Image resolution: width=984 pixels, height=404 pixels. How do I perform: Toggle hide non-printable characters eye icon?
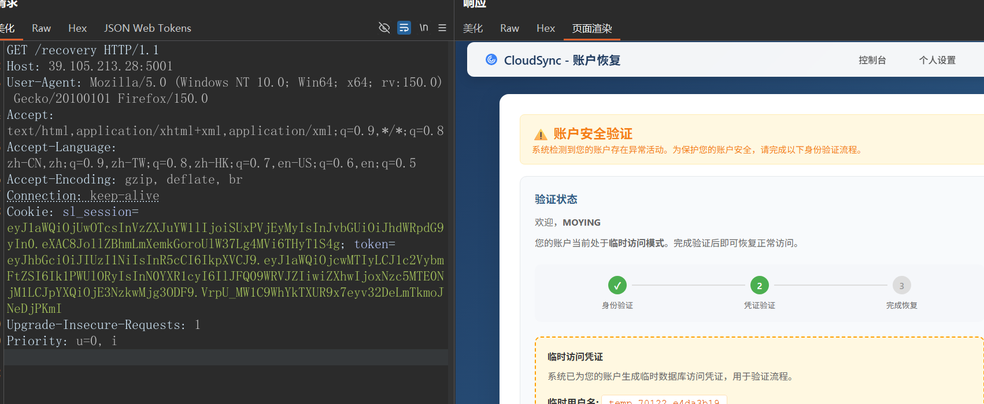coord(384,28)
